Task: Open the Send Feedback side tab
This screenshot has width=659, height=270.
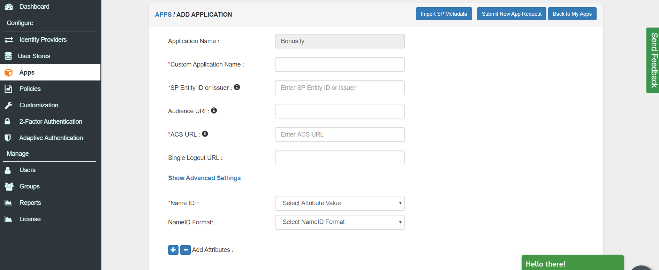Action: pos(653,60)
